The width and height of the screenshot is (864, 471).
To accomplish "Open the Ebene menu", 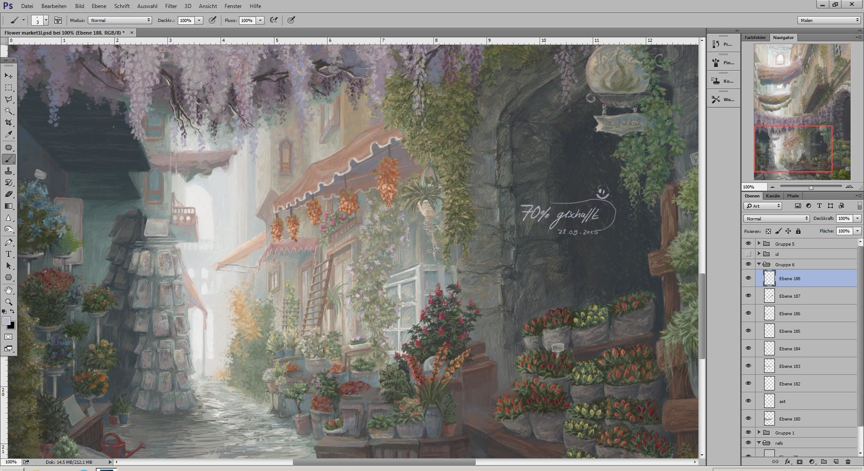I will pyautogui.click(x=99, y=6).
